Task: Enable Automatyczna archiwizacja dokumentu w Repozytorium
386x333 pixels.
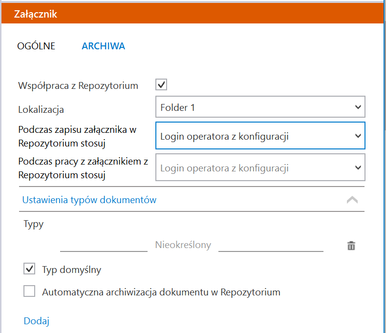Action: (x=29, y=291)
